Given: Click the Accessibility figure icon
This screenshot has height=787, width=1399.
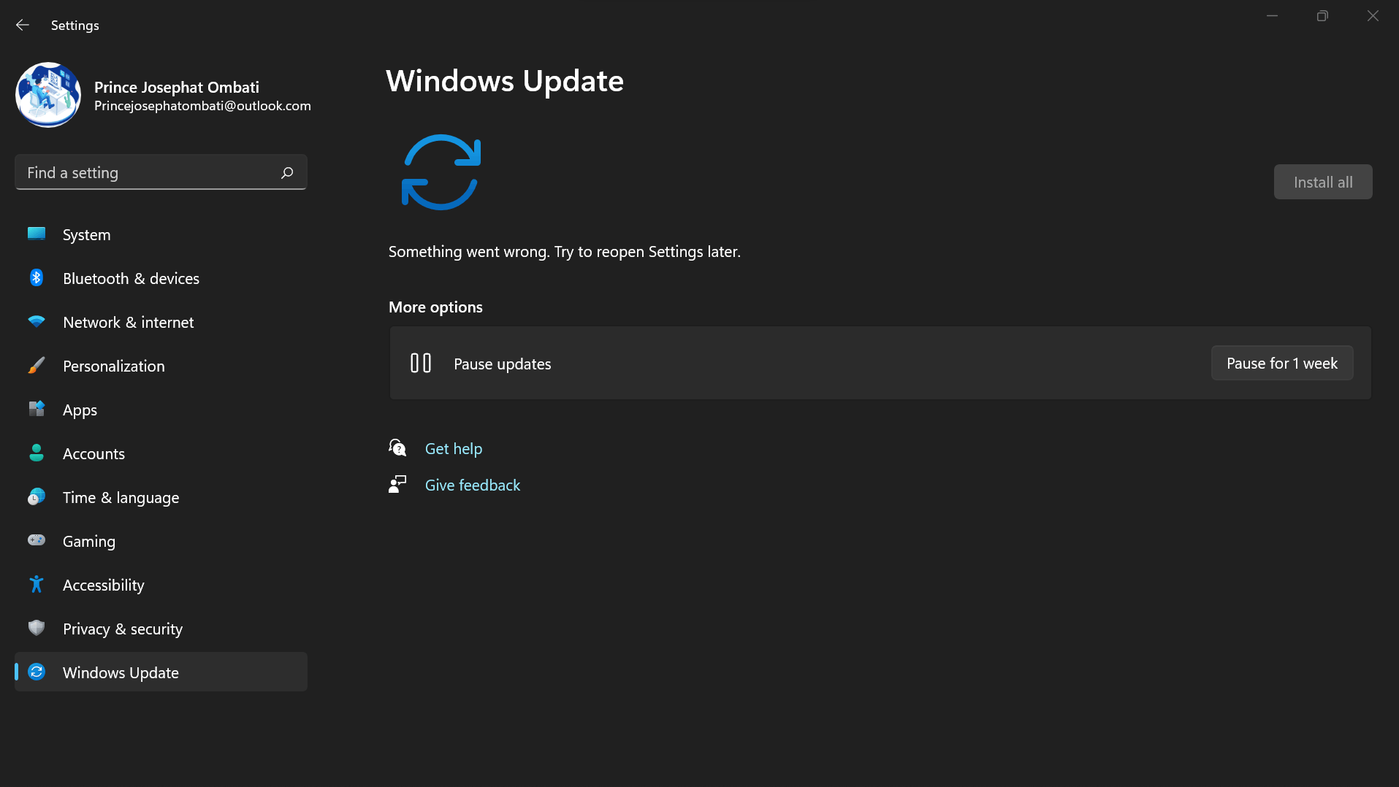Looking at the screenshot, I should [37, 584].
